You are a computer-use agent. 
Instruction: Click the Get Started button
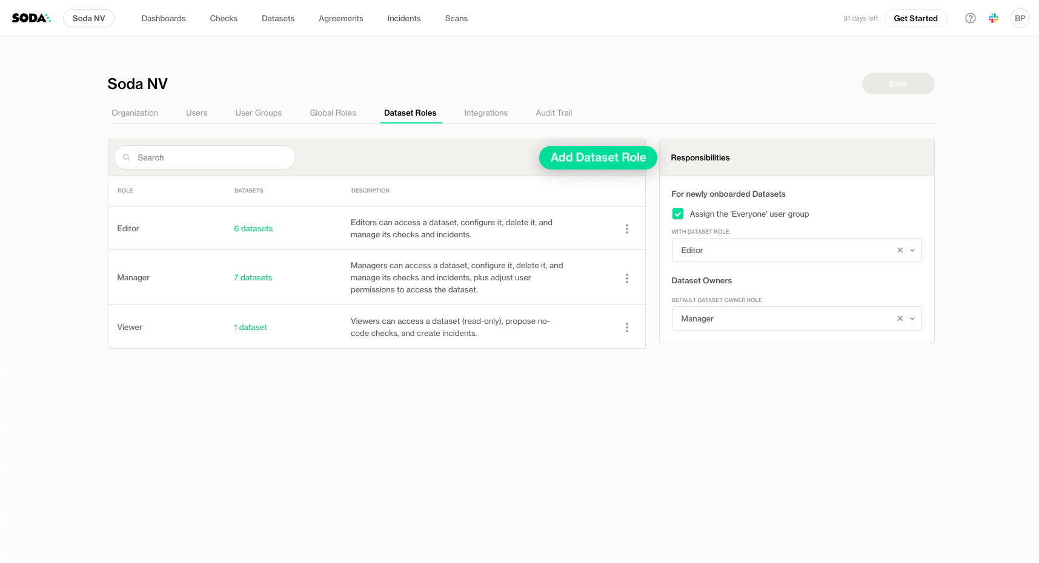pyautogui.click(x=915, y=18)
